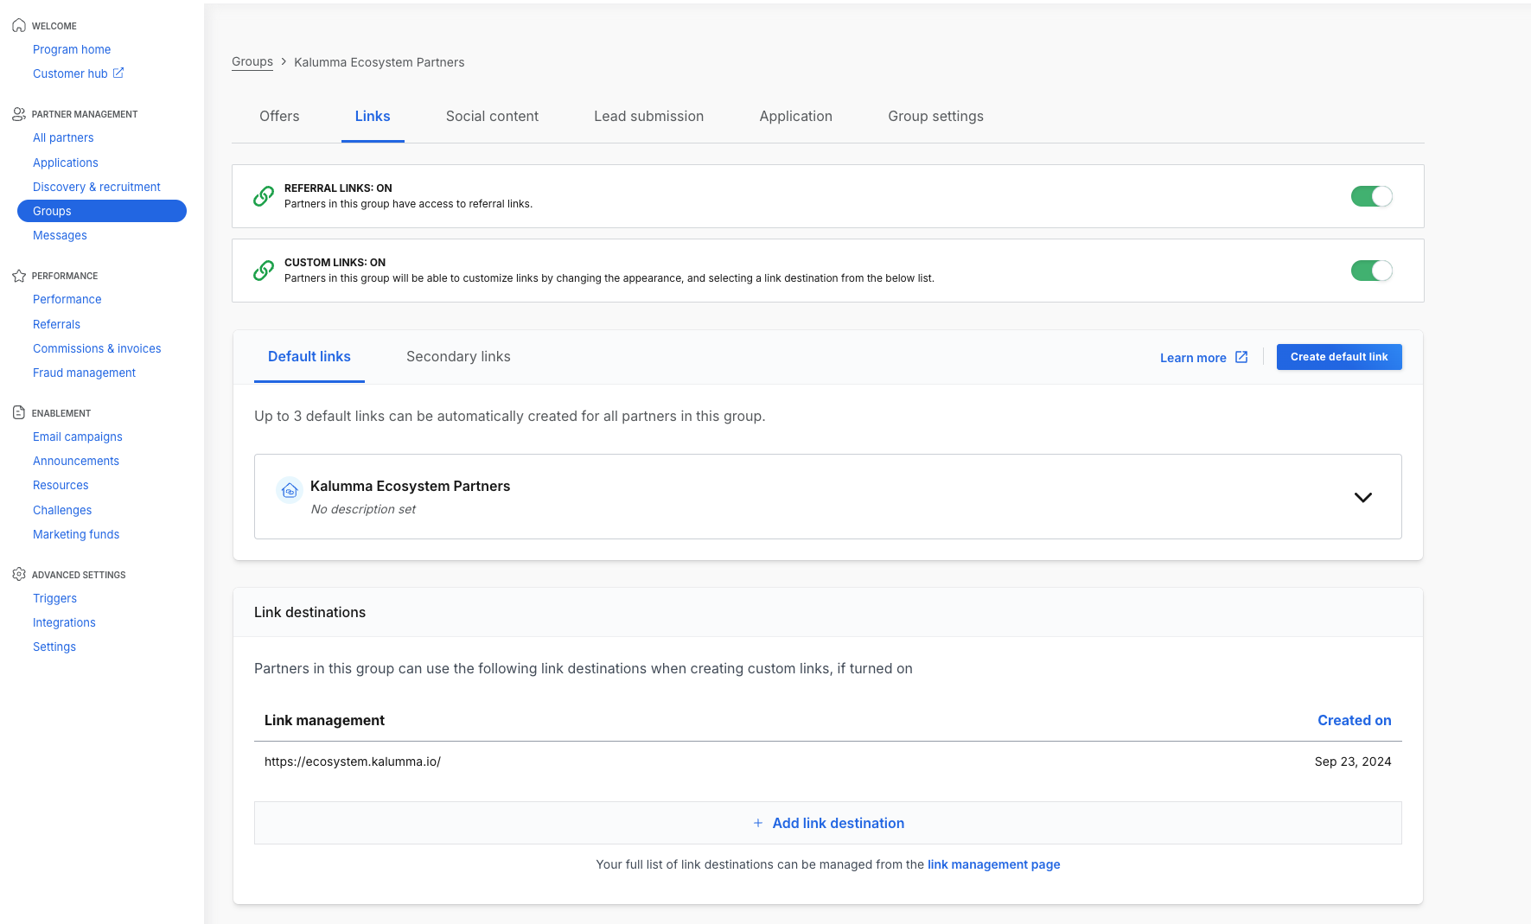The height and width of the screenshot is (924, 1531).
Task: Click the Kalumma Ecosystem Partners breadcrumb text
Action: click(380, 62)
